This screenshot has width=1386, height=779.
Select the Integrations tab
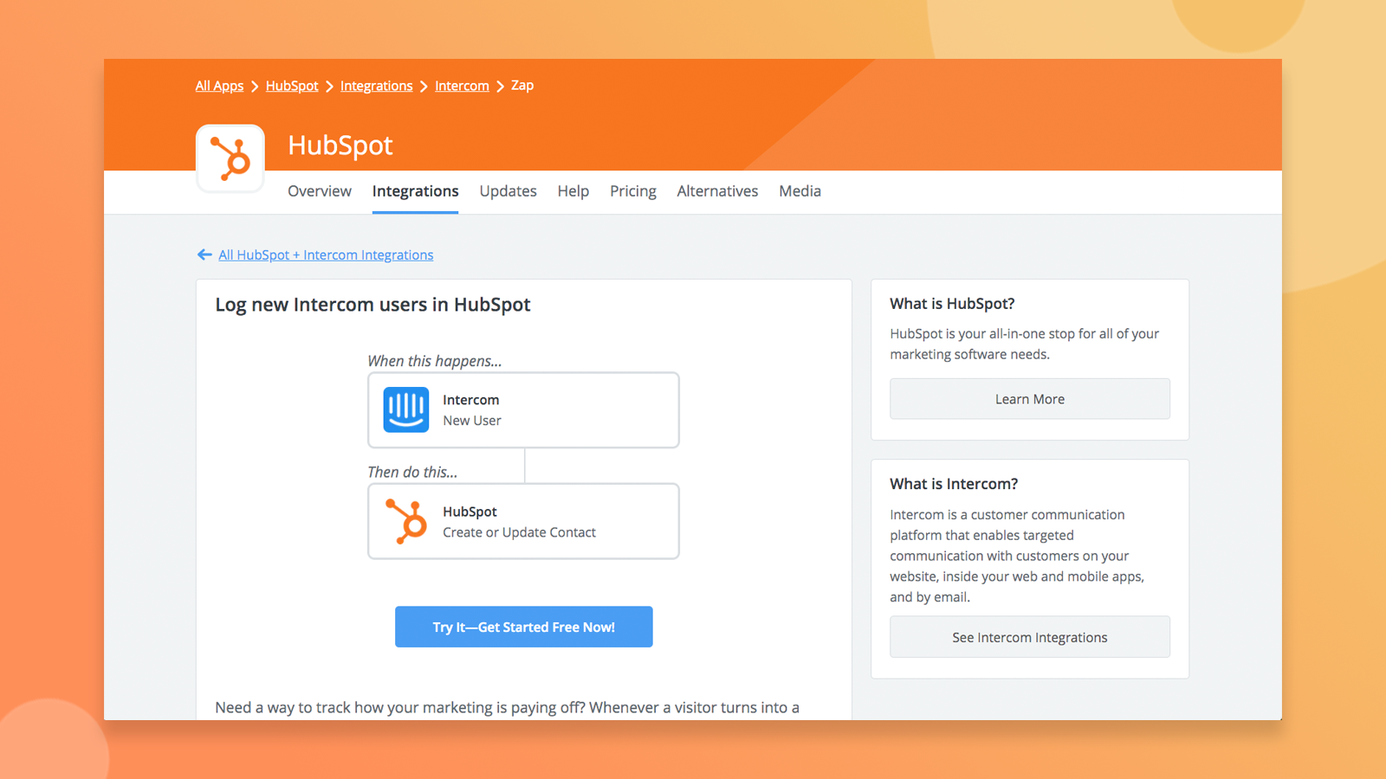point(416,191)
